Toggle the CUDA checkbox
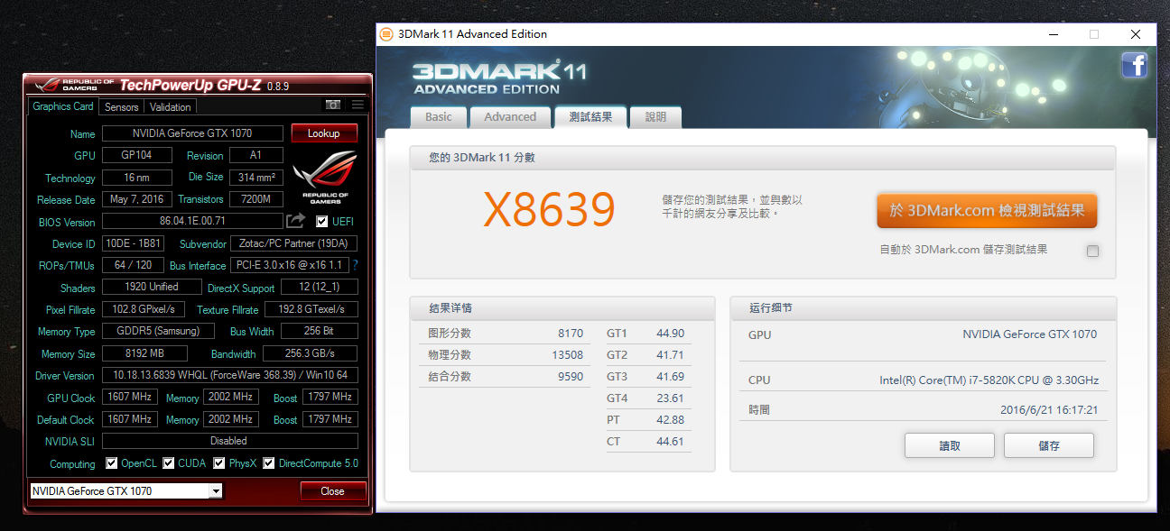The image size is (1170, 531). (169, 463)
